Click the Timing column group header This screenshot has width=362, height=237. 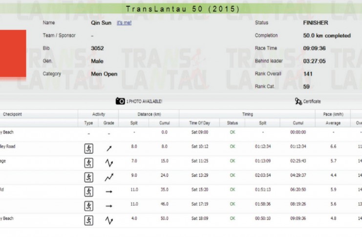[x=247, y=114]
